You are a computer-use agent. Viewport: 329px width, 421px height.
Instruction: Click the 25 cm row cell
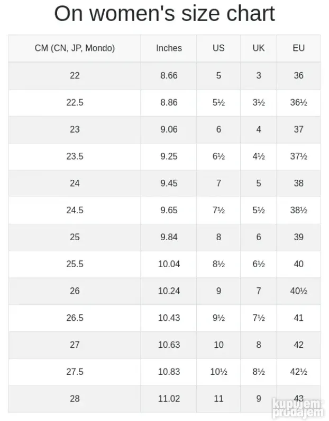pos(75,237)
